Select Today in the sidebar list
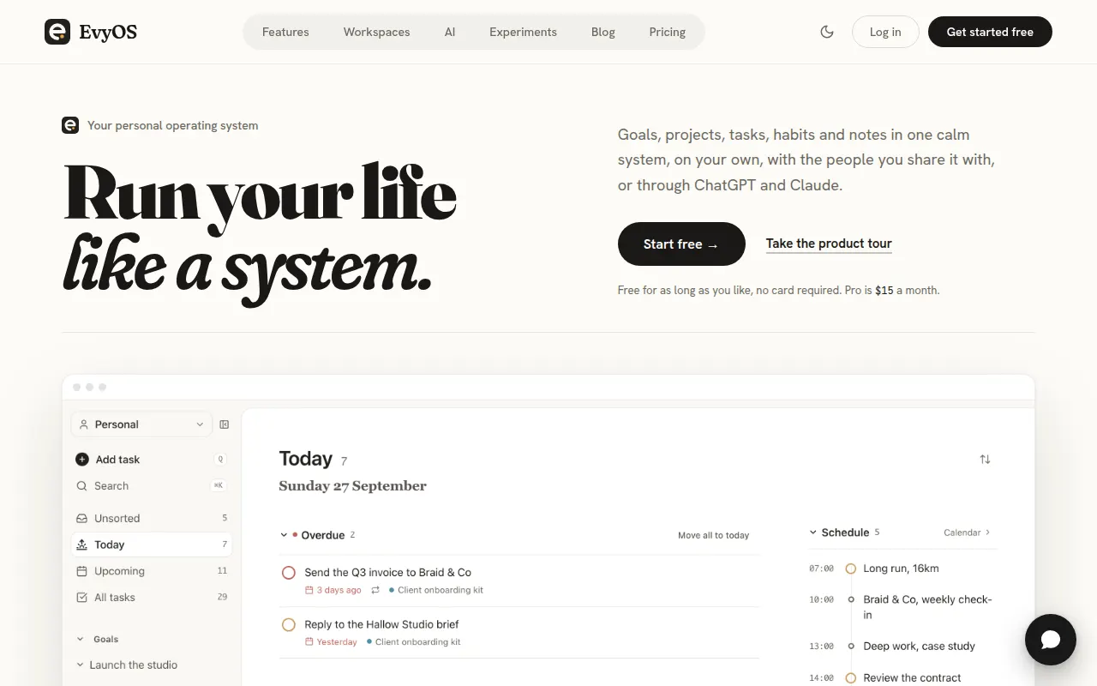The height and width of the screenshot is (686, 1097). [x=151, y=545]
